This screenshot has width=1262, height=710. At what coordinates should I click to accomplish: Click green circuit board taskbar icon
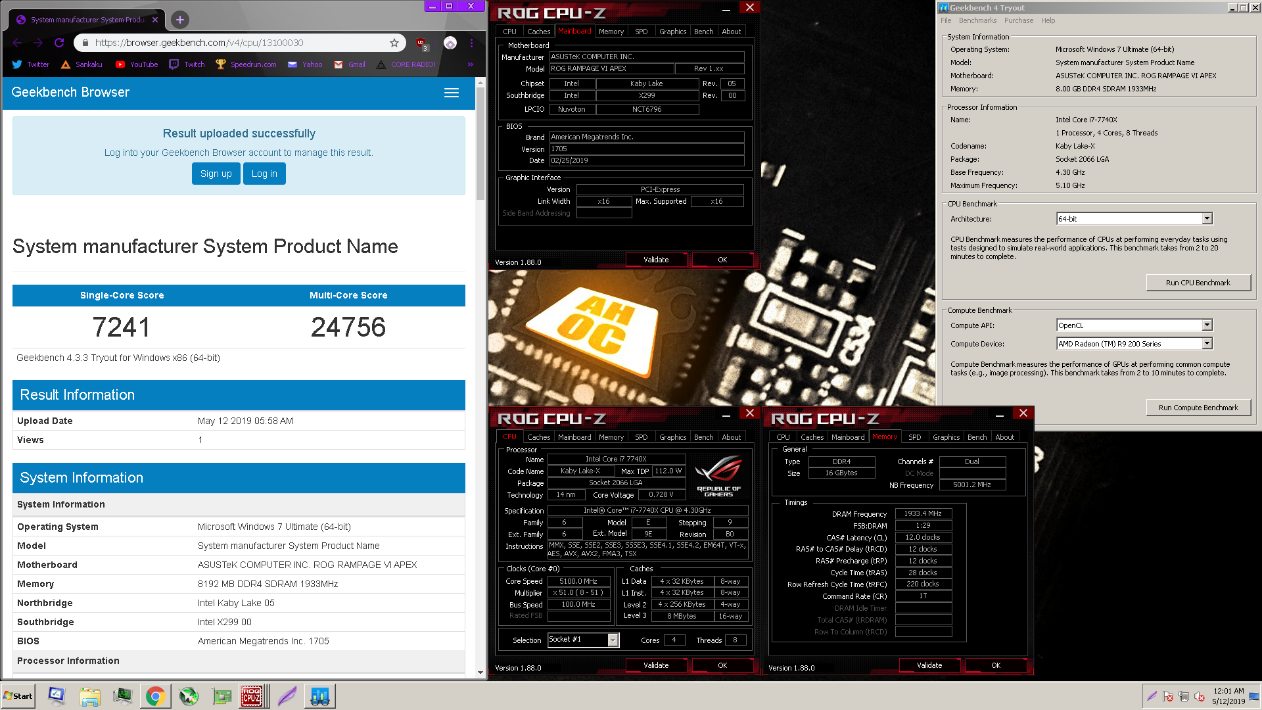click(222, 696)
